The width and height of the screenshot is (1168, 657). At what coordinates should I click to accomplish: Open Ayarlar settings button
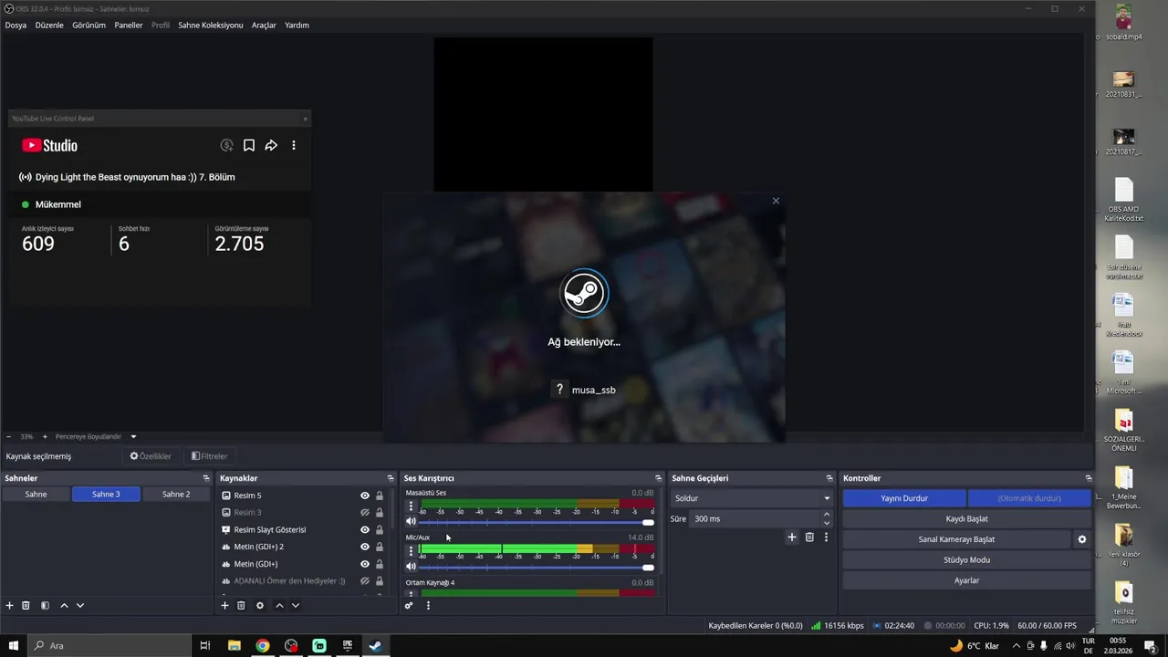click(x=967, y=580)
